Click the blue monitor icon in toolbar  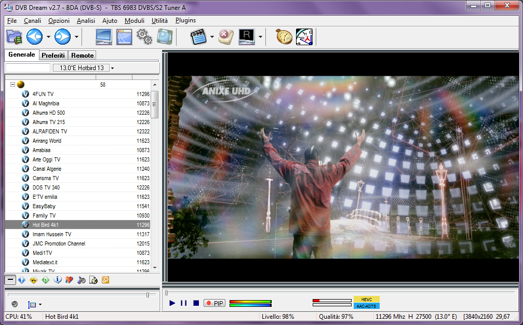point(104,37)
